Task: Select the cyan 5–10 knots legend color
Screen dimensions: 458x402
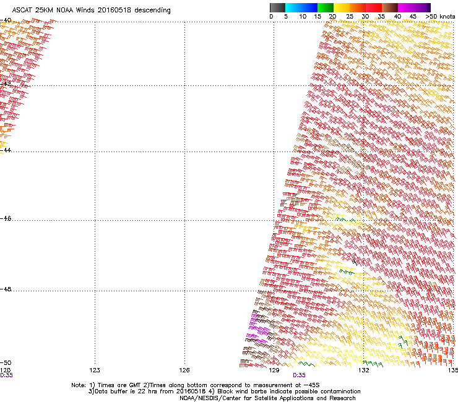Action: point(293,7)
